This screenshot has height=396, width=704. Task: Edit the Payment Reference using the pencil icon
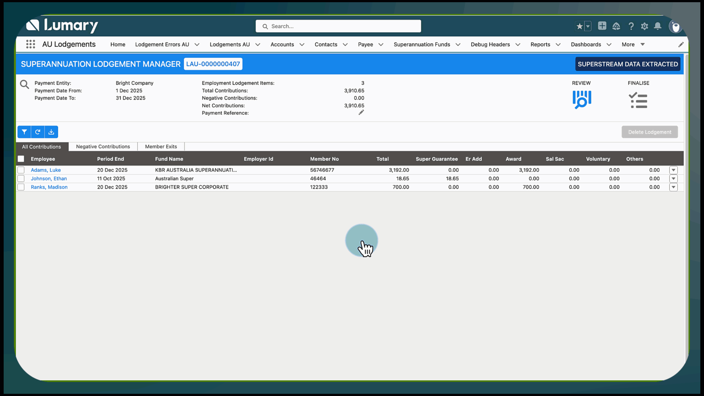[x=361, y=112]
